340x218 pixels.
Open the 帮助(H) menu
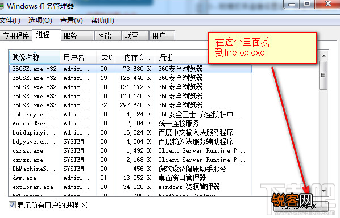point(102,20)
